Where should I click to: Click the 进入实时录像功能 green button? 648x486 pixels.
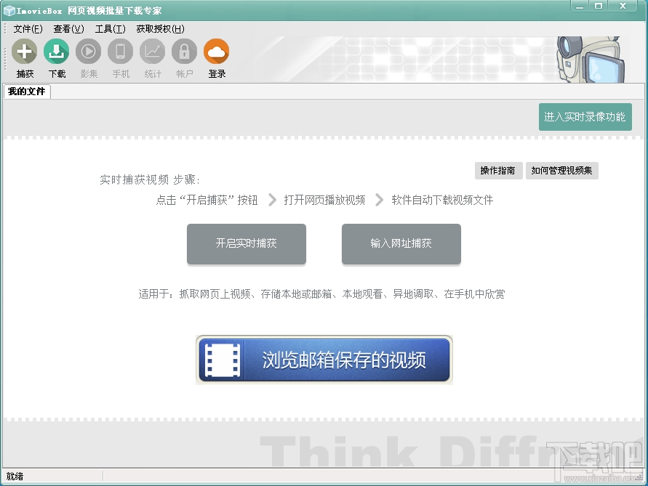click(585, 117)
